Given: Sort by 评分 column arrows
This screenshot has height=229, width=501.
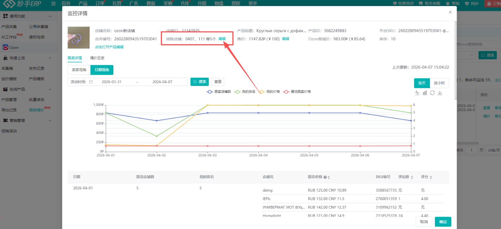Looking at the screenshot, I should [x=431, y=177].
